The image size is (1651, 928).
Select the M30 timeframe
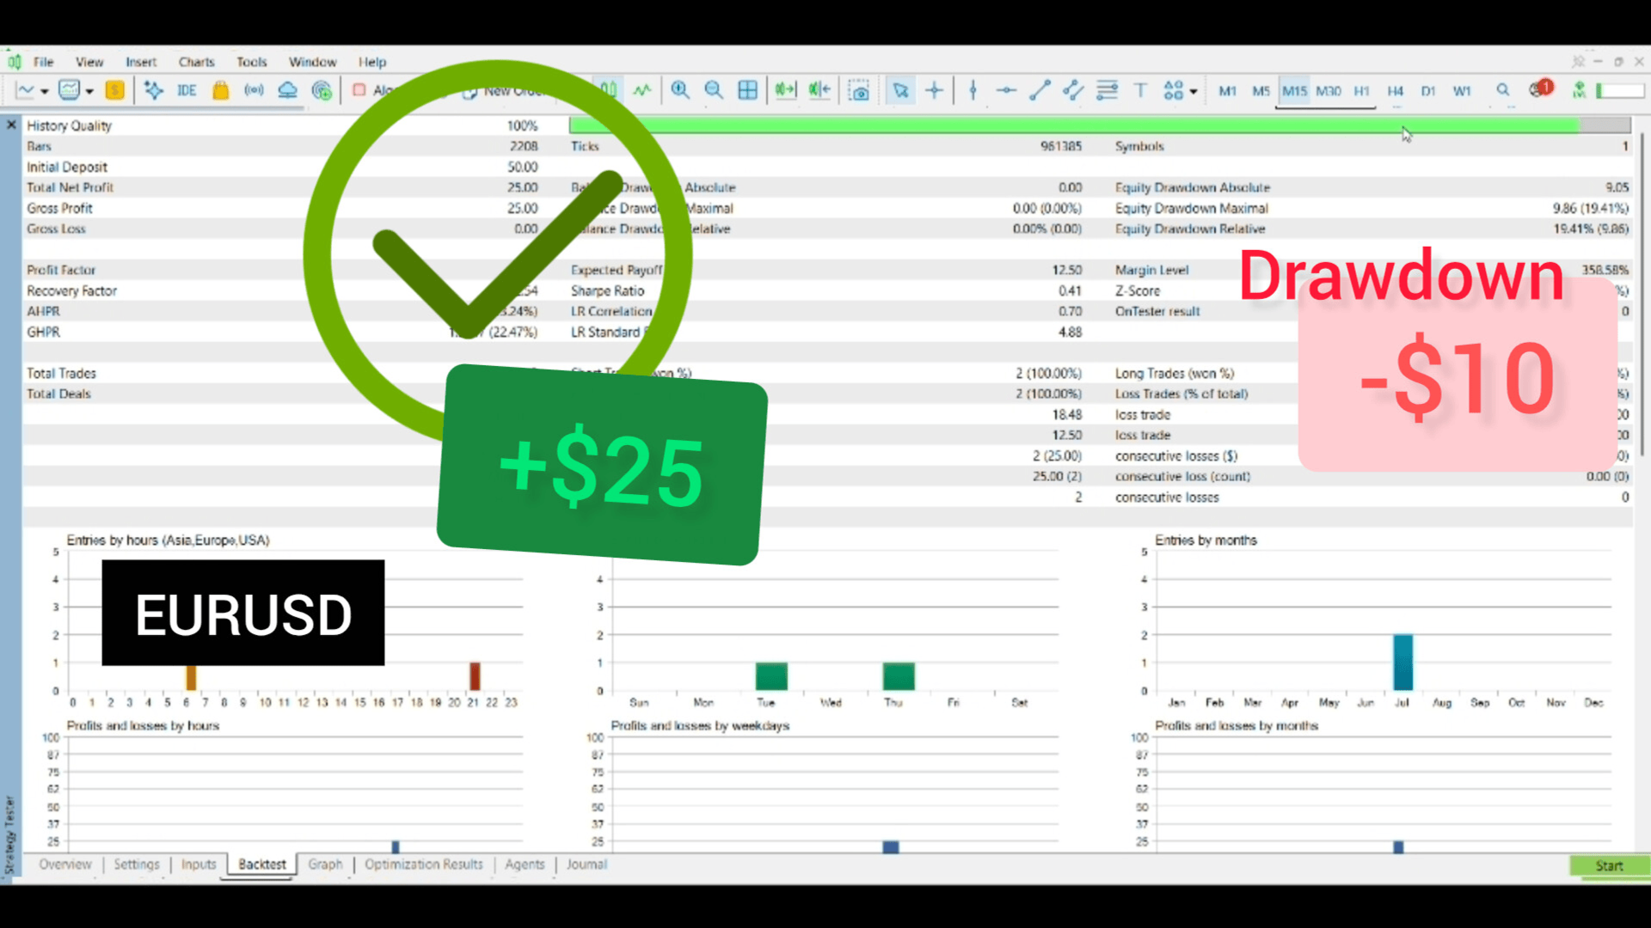(x=1329, y=91)
